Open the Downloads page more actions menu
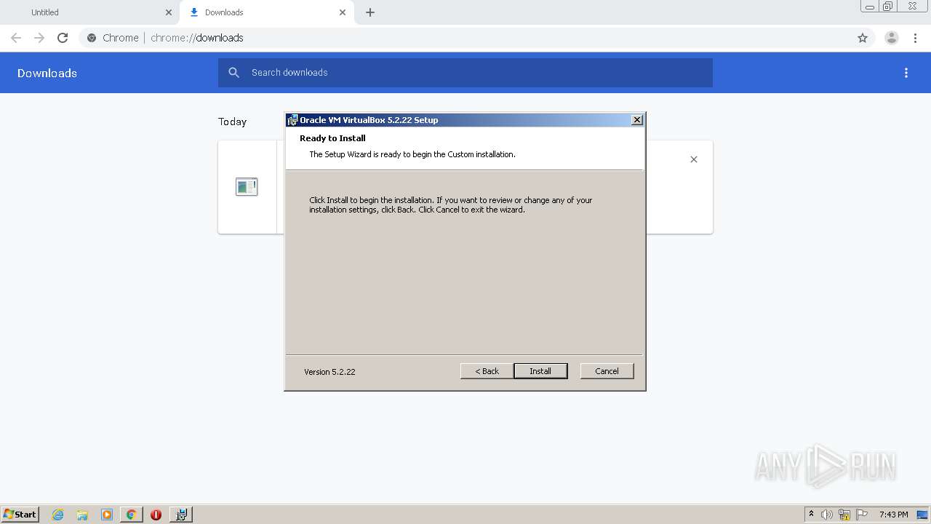This screenshot has height=524, width=931. click(906, 73)
